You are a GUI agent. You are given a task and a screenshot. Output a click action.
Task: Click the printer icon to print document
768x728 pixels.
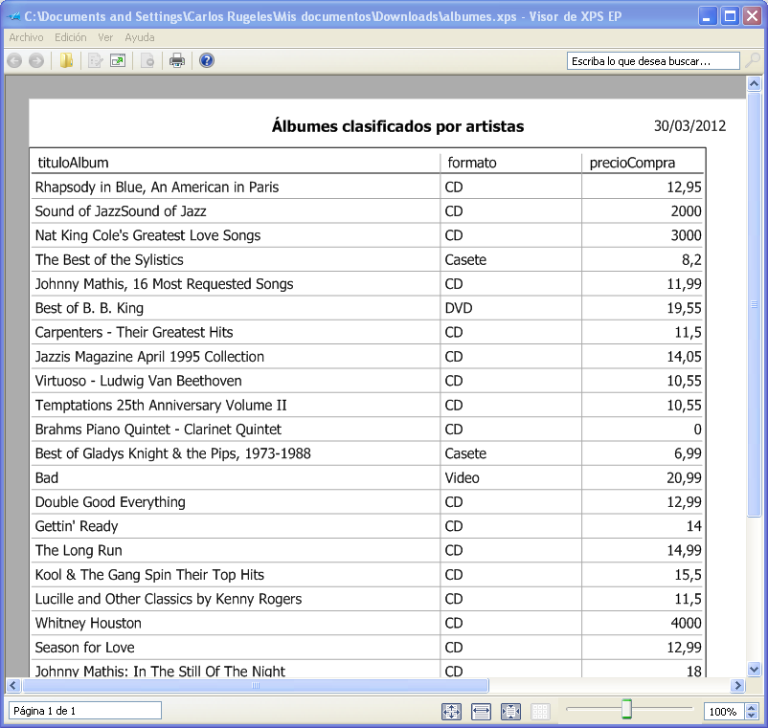[177, 61]
